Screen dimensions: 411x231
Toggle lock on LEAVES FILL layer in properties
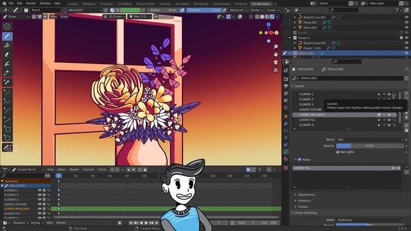point(394,120)
